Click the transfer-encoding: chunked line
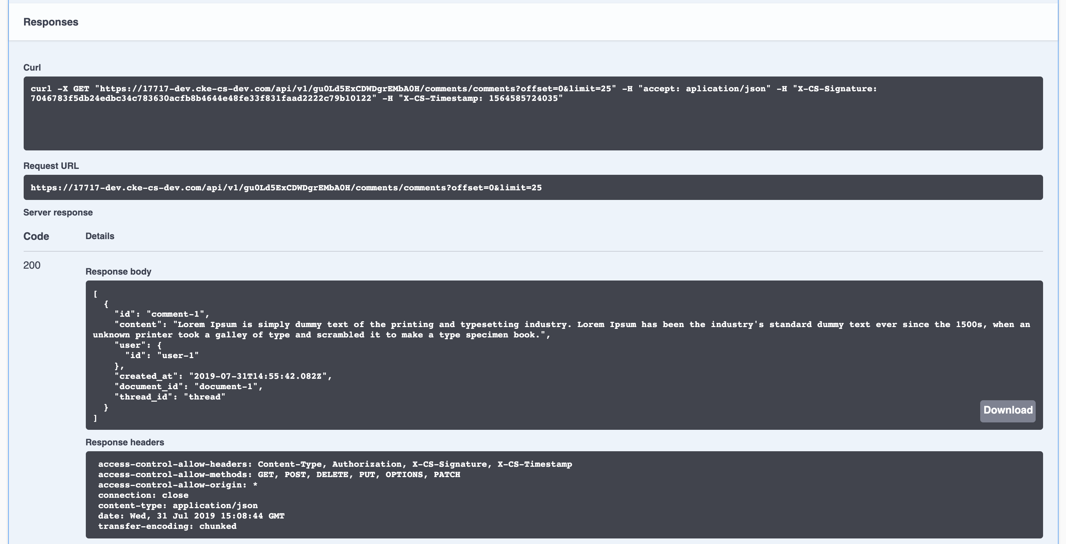The width and height of the screenshot is (1066, 544). point(167,526)
